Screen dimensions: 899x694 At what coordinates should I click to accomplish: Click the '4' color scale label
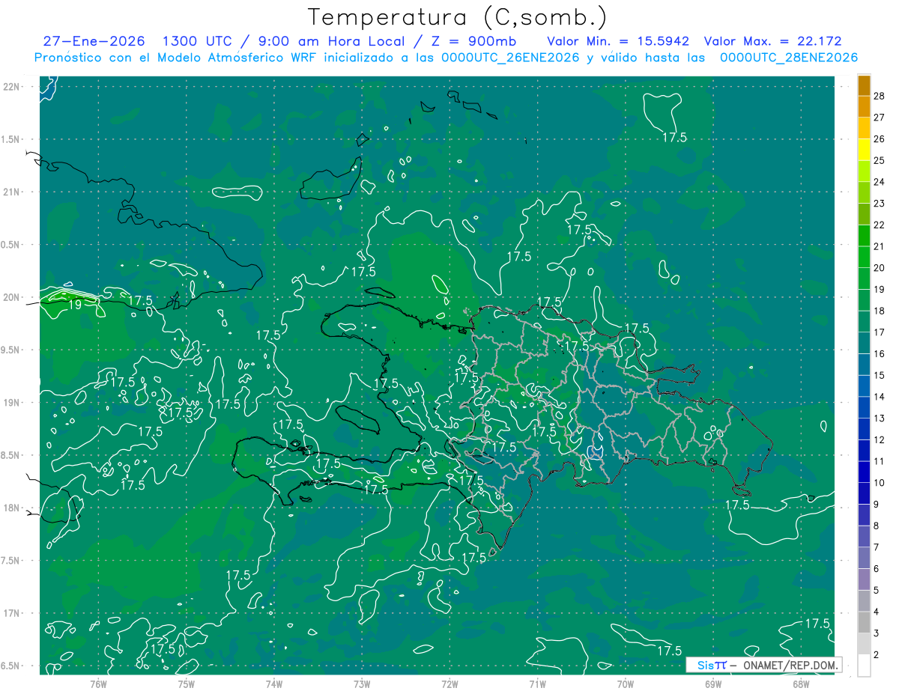[877, 612]
